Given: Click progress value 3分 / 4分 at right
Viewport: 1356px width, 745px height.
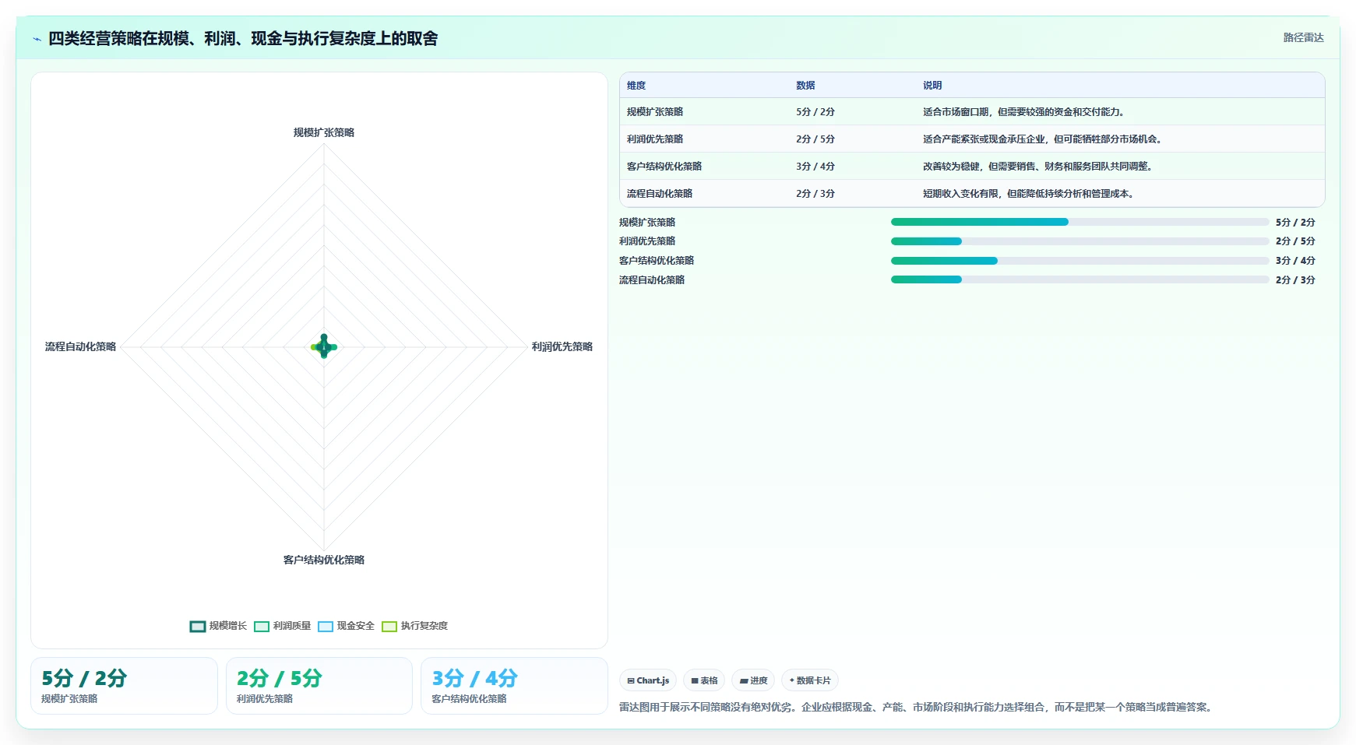Looking at the screenshot, I should 1295,261.
